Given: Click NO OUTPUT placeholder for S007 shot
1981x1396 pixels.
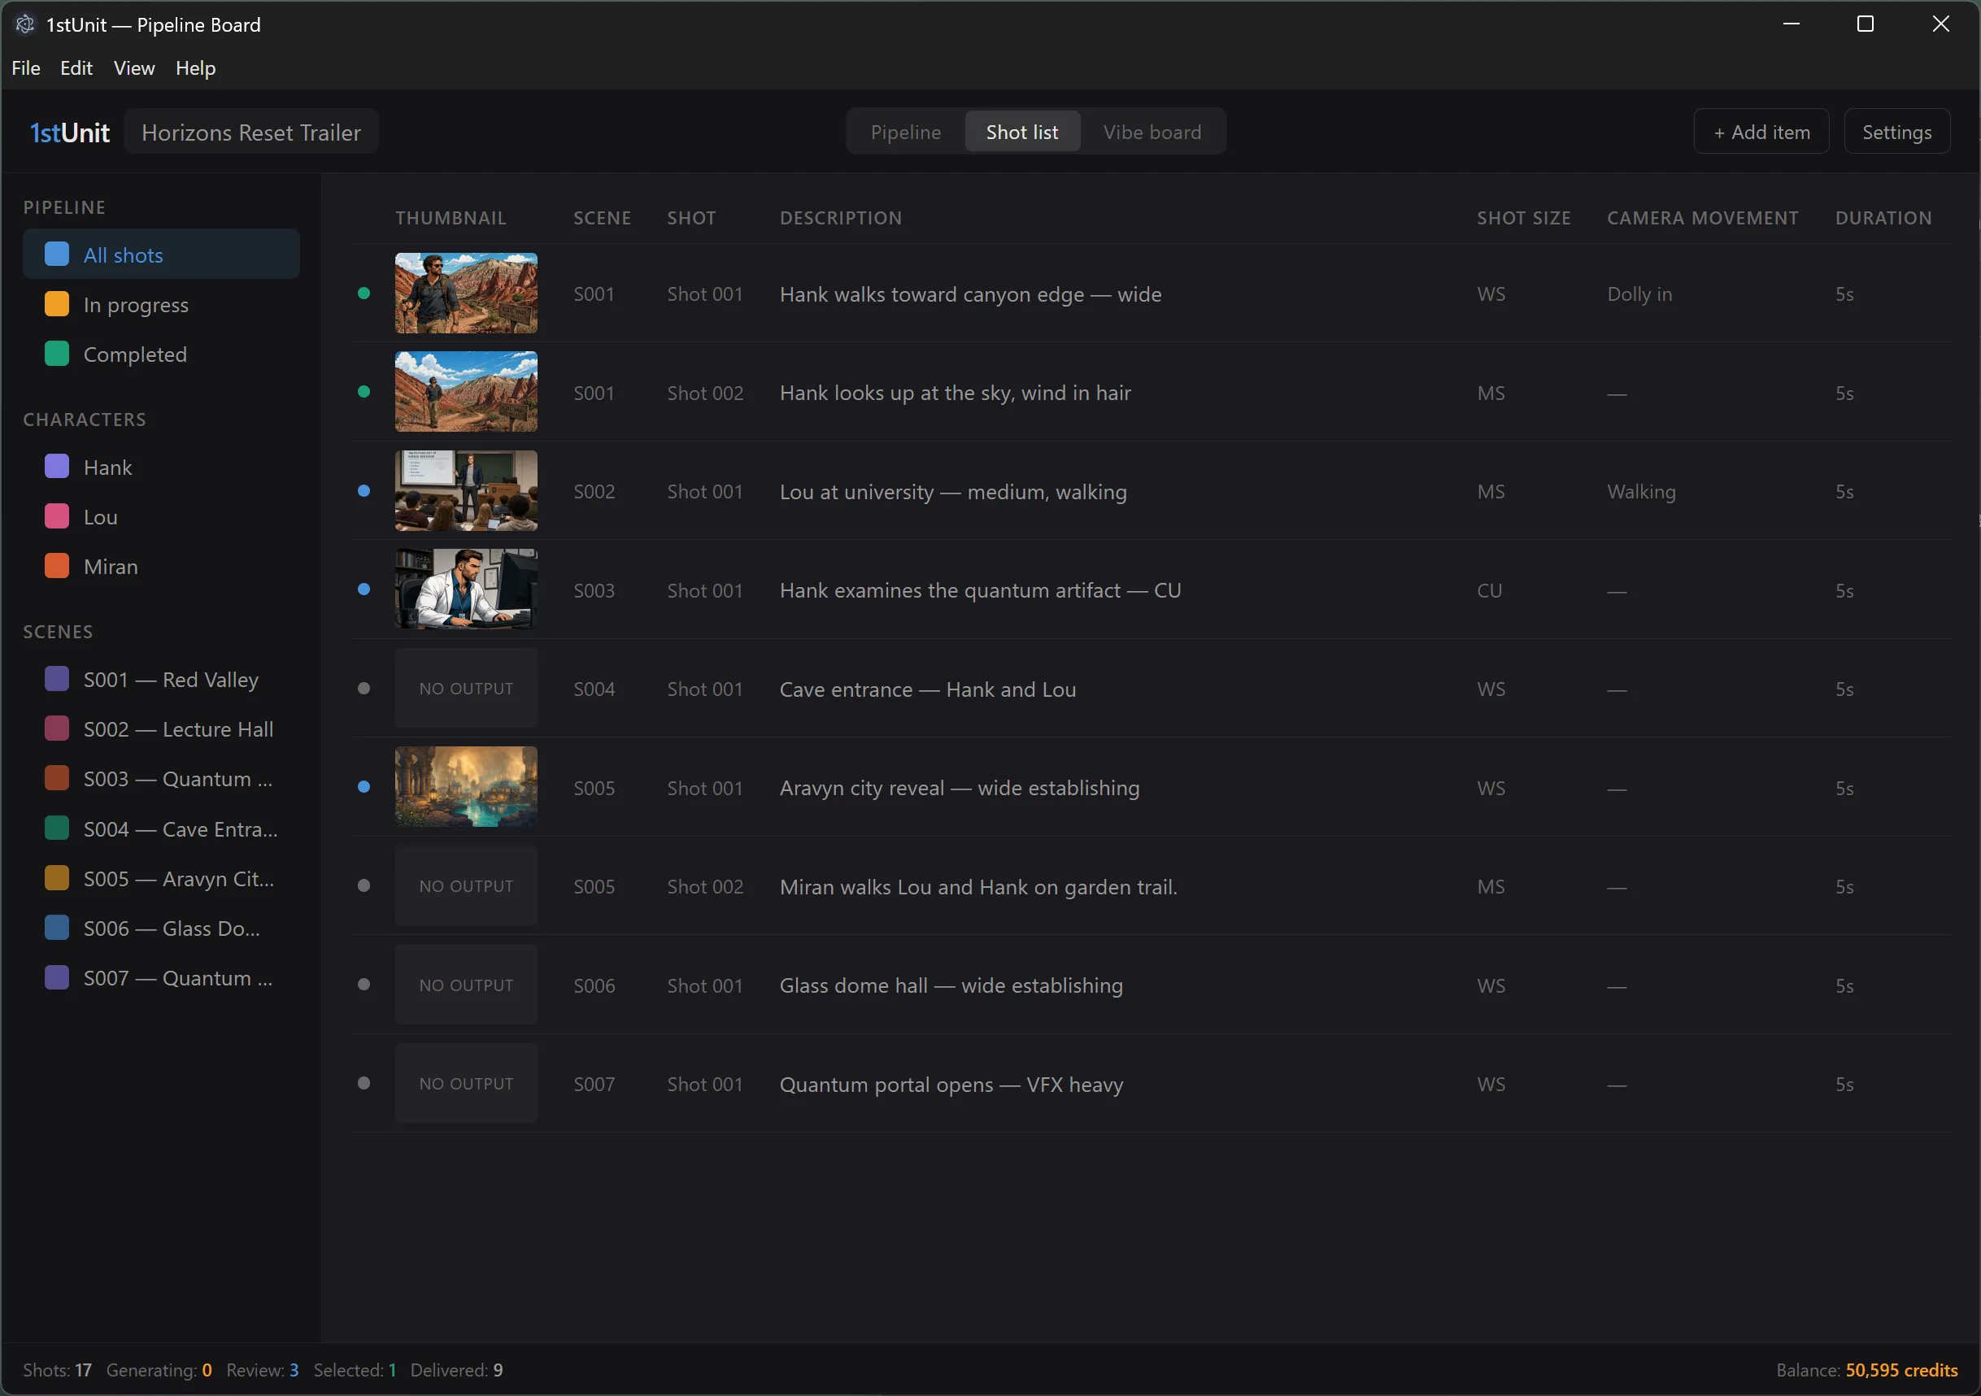Looking at the screenshot, I should coord(466,1083).
